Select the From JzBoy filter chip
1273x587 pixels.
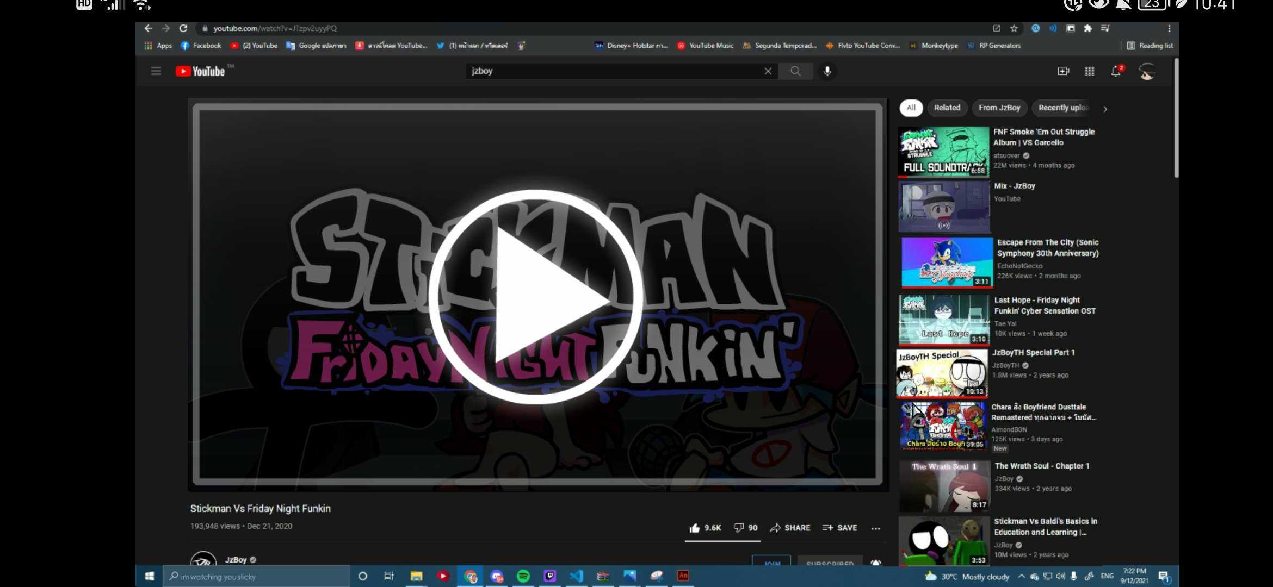coord(999,108)
